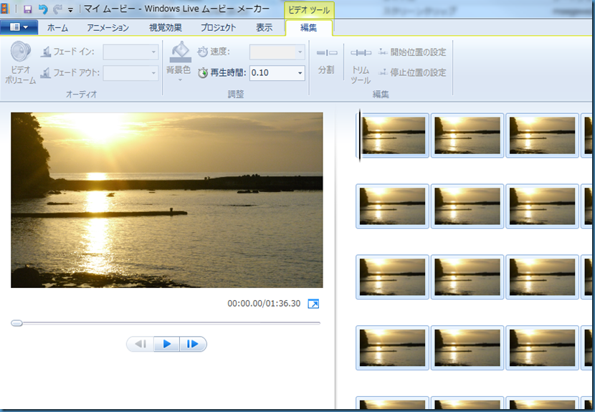Click the preview seek slider handle

click(x=16, y=323)
